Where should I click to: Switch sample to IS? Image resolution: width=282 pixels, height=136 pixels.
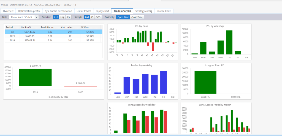pos(92,17)
